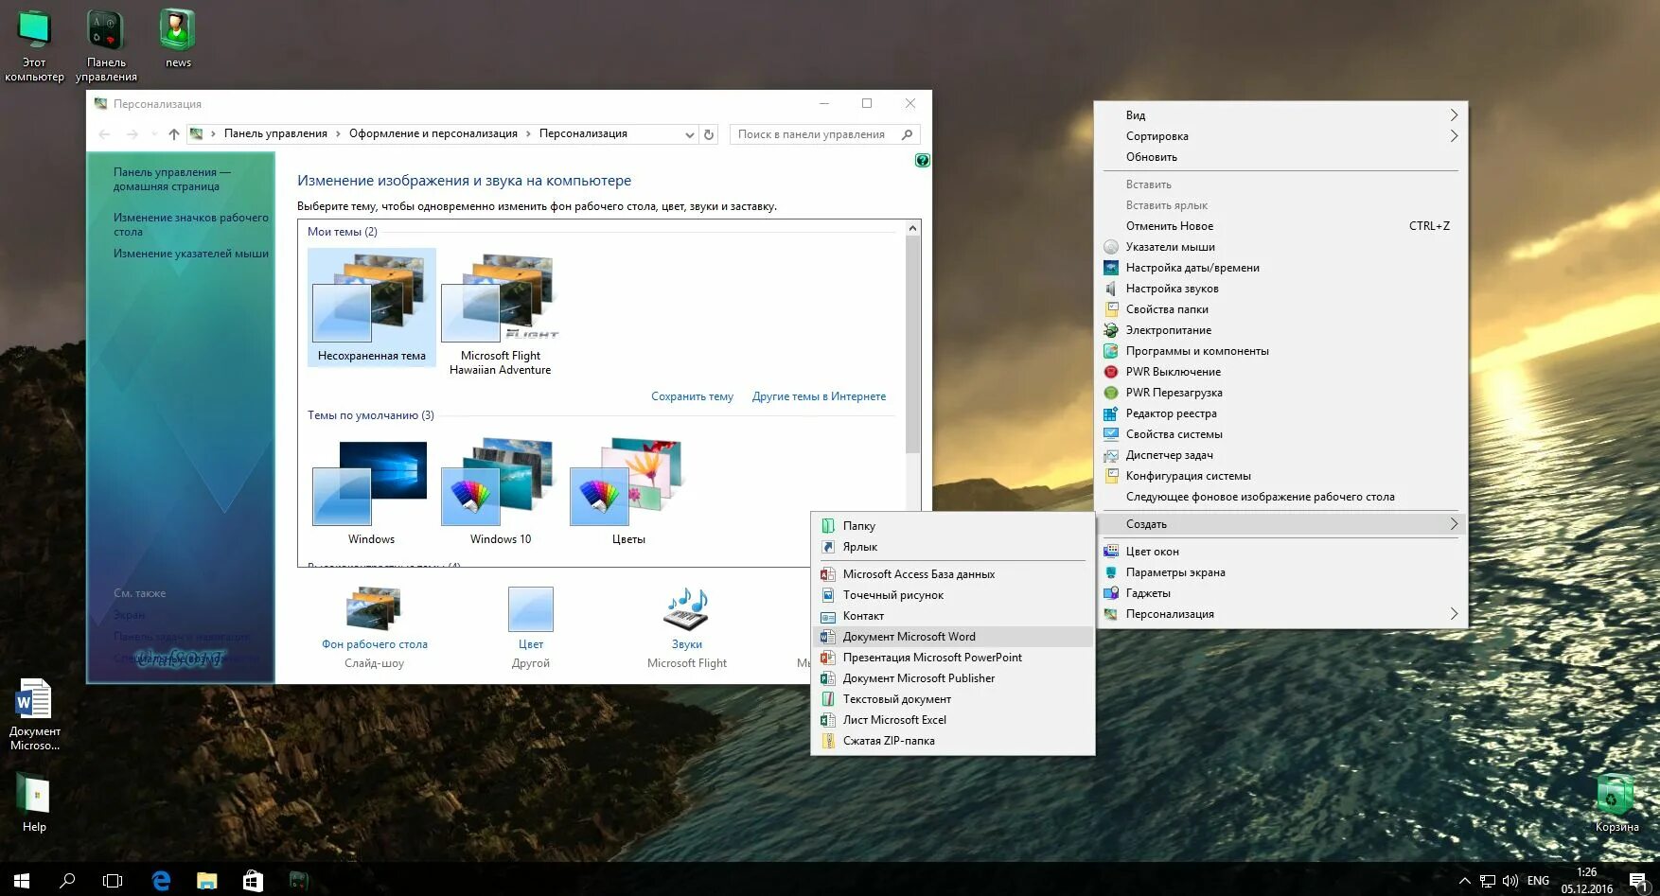Open the Корзина recycle bin icon
The image size is (1660, 896).
[x=1616, y=803]
